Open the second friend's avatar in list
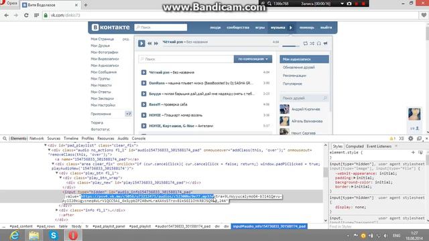Screen dimensions: 429x241 (284, 121)
